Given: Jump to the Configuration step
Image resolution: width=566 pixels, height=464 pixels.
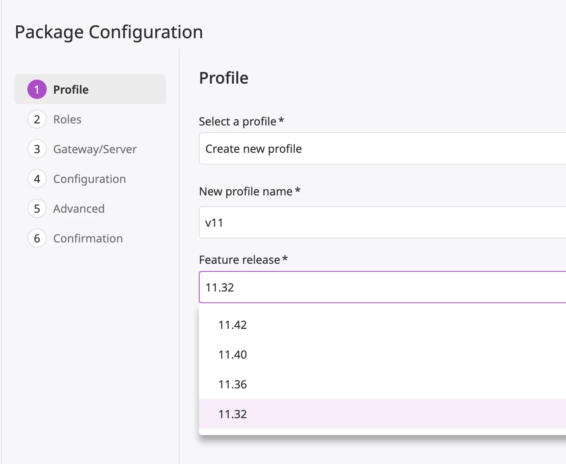Looking at the screenshot, I should pyautogui.click(x=89, y=179).
